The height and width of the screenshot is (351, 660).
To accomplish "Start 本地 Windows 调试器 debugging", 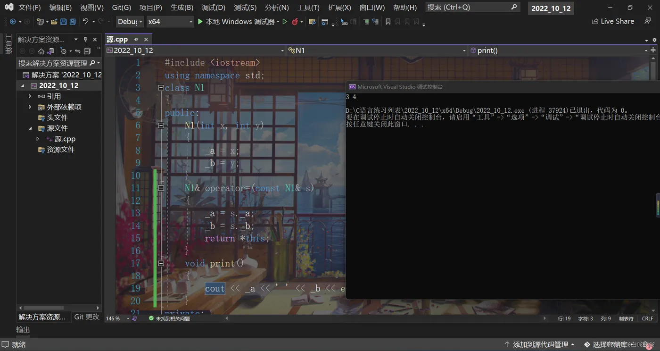I will [x=236, y=22].
